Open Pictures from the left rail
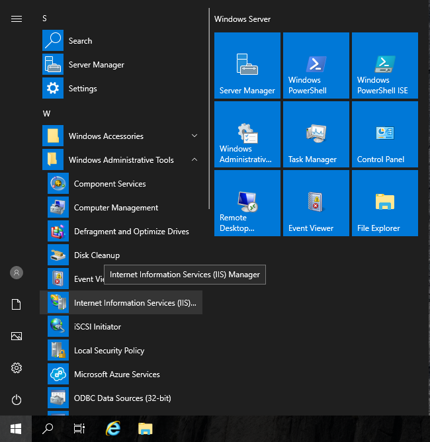The width and height of the screenshot is (430, 442). pyautogui.click(x=17, y=336)
